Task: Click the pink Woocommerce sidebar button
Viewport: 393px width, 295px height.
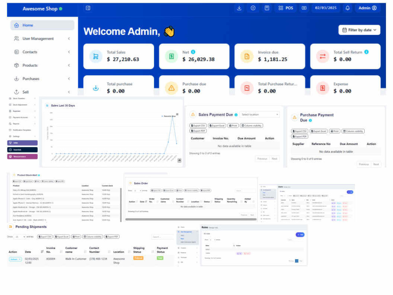Action: click(22, 157)
